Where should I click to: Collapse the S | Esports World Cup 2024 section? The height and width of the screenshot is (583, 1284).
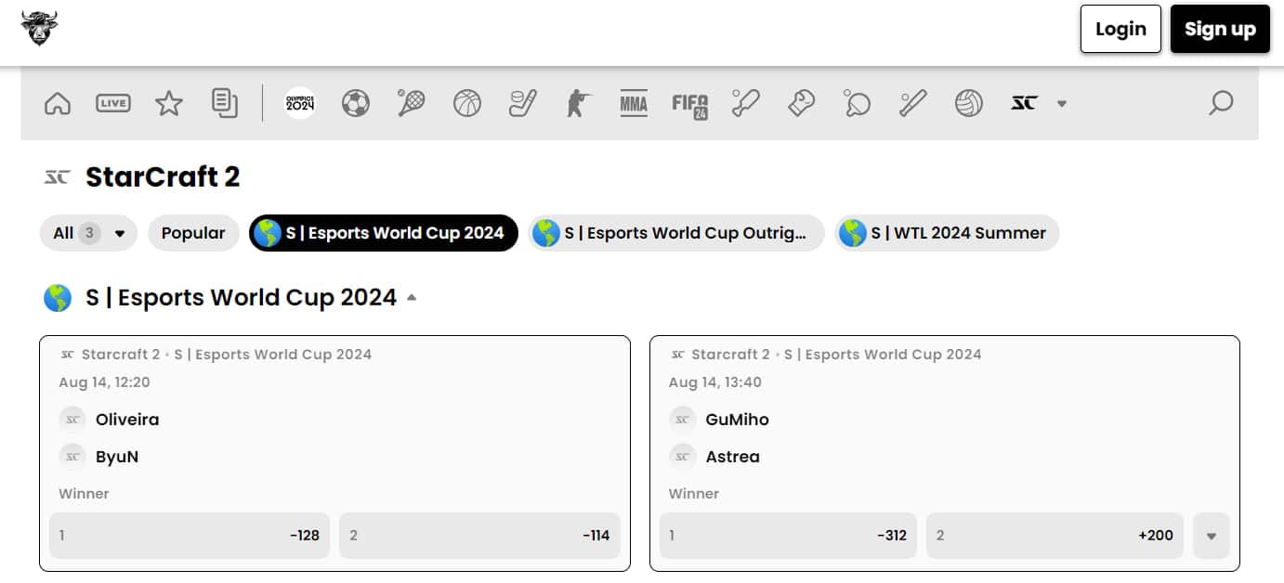(x=412, y=298)
